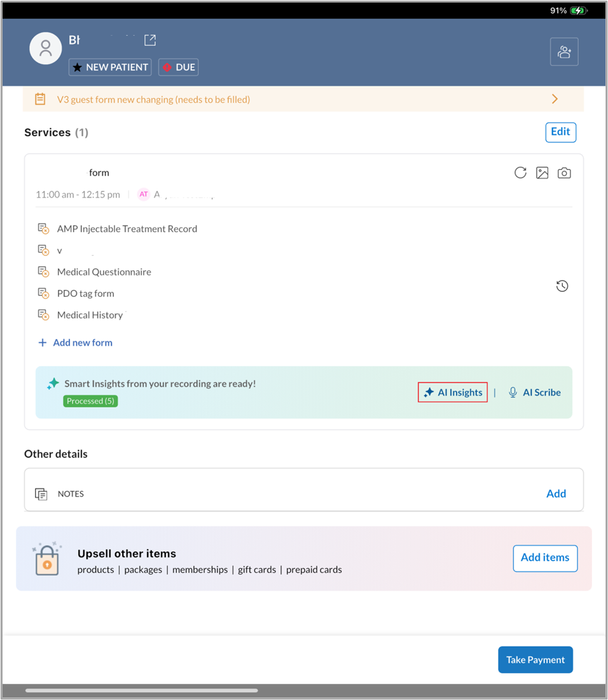This screenshot has height=700, width=608.
Task: Click the Add items upsell button
Action: coord(545,558)
